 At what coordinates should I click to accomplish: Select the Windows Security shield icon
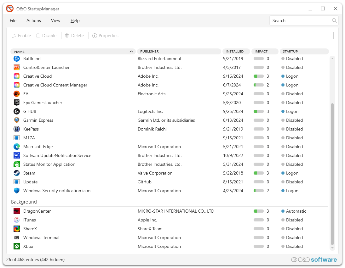tap(17, 191)
